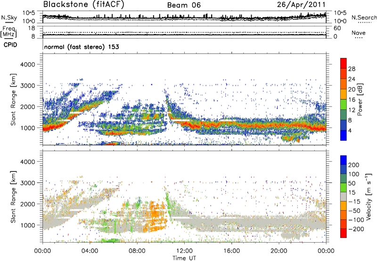Click the gray segment of velocity color bar
Viewport: 377px width, 261px height.
[344, 197]
